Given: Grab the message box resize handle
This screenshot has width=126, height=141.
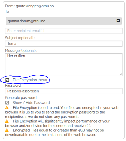Looking at the screenshot, I should 120,74.
